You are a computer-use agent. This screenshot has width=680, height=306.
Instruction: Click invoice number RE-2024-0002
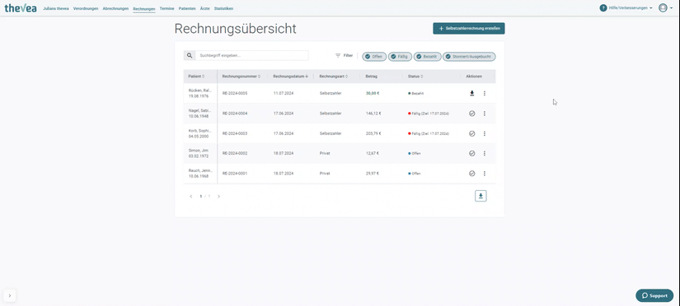[235, 153]
